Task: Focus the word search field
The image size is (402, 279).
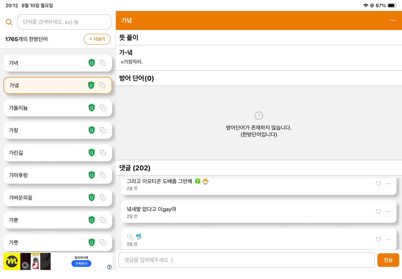Action: point(64,22)
